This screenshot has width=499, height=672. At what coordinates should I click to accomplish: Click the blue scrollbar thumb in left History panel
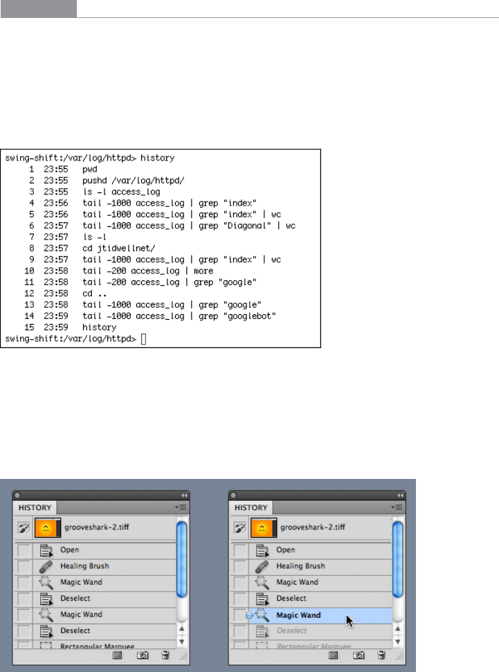(x=182, y=559)
